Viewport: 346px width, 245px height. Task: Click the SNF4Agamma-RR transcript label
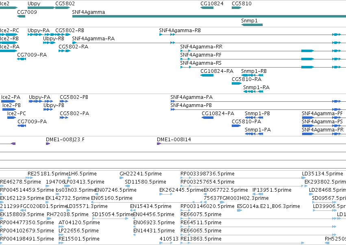[x=201, y=47]
